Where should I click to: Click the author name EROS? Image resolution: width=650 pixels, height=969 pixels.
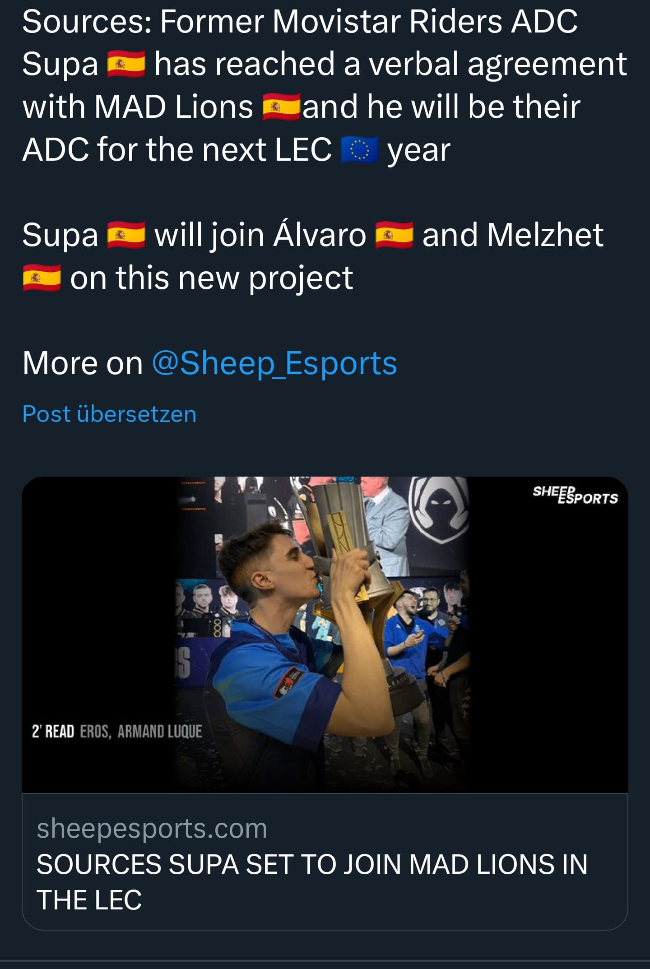[x=95, y=731]
